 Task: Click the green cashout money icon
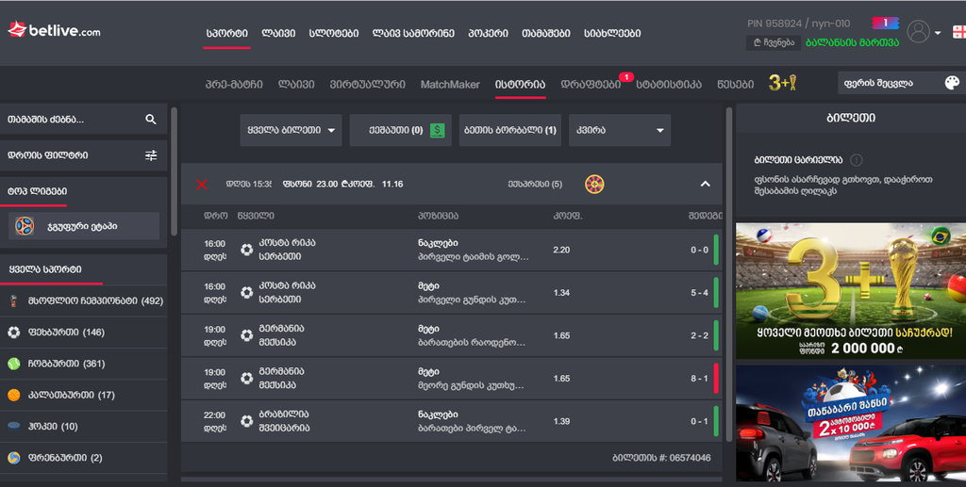click(438, 131)
